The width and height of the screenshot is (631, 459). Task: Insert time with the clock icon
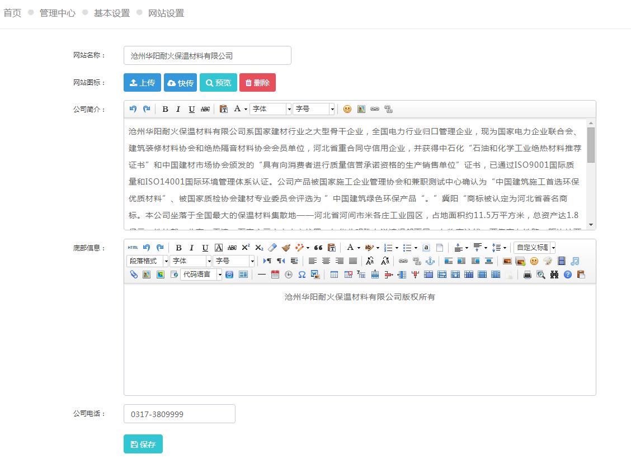pos(289,275)
